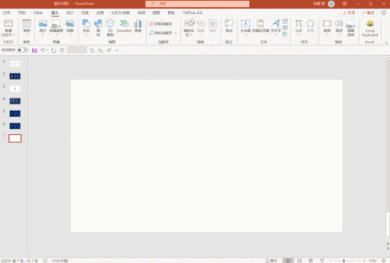Viewport: 390px width, 263px height.
Task: Open Customize Quick Access Toolbar dropdown
Action: click(116, 50)
